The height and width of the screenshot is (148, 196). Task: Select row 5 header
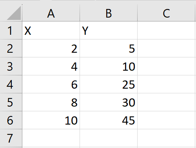pyautogui.click(x=11, y=102)
